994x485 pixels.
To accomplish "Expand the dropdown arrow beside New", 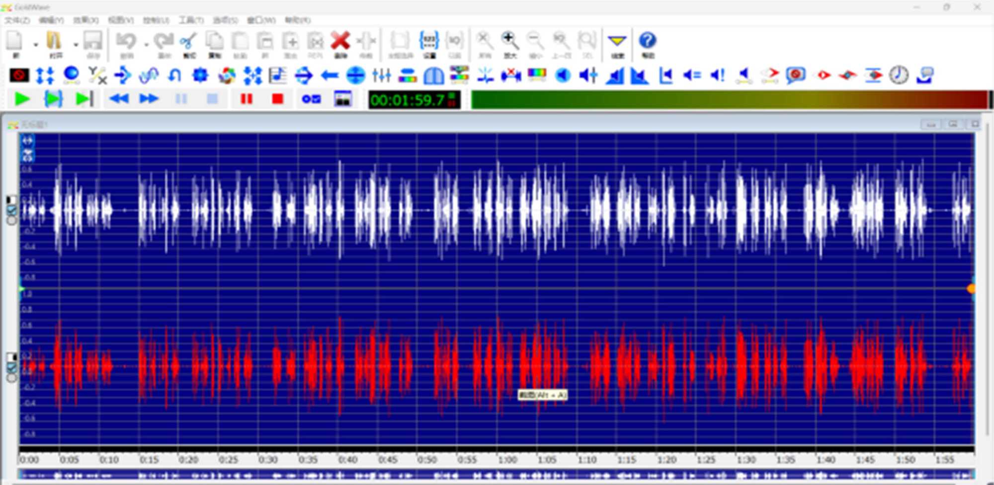I will pyautogui.click(x=36, y=45).
